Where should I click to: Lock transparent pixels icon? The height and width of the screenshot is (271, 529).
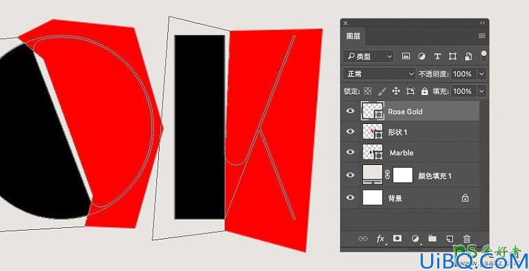tap(368, 91)
